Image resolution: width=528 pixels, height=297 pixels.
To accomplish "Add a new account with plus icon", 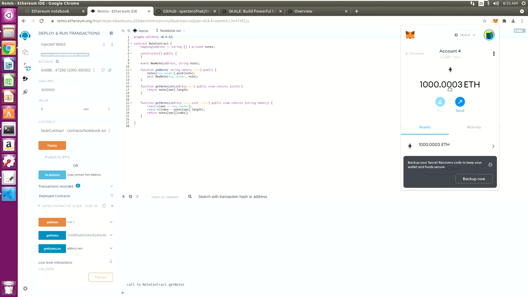I will point(57,61).
